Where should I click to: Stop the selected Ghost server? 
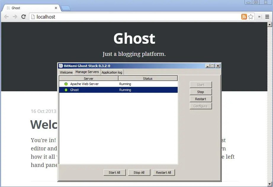coord(201,92)
